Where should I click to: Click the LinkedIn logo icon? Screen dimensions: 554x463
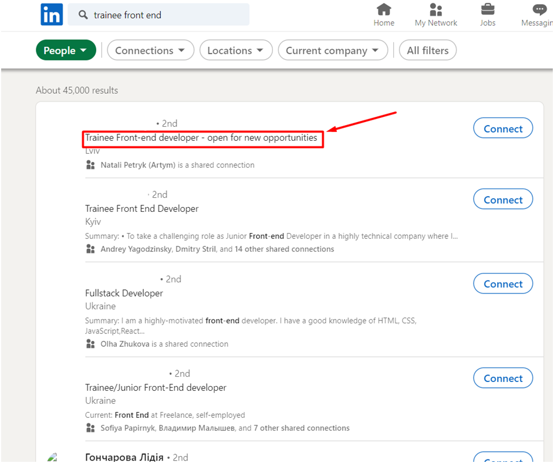pos(52,15)
